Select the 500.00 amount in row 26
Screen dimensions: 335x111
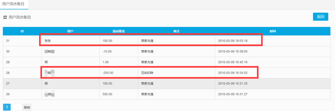107,94
